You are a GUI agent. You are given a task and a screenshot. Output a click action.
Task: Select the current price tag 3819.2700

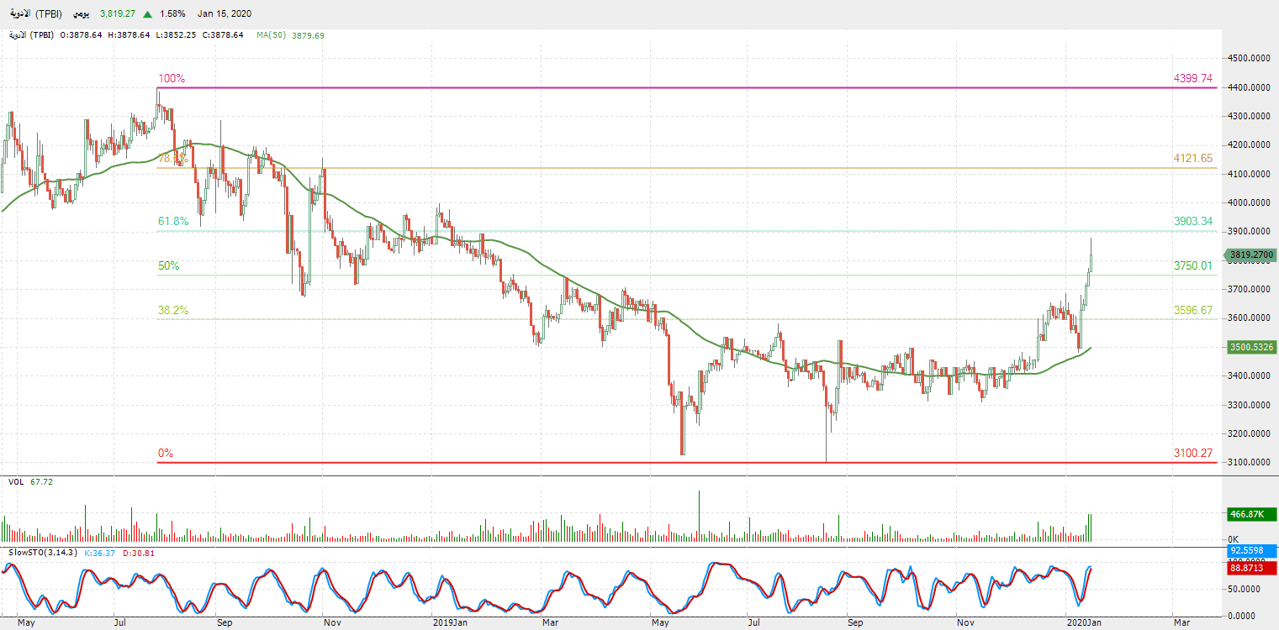point(1251,255)
